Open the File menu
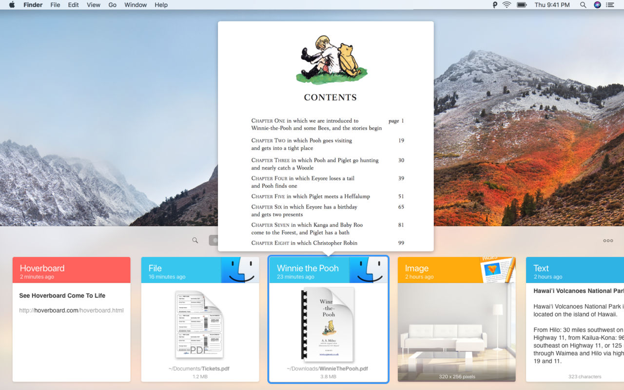Screen dimensions: 624x390 pyautogui.click(x=56, y=5)
